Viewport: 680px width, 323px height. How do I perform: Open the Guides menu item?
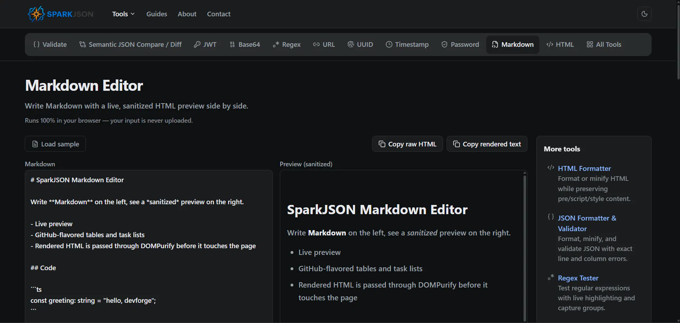[x=156, y=14]
